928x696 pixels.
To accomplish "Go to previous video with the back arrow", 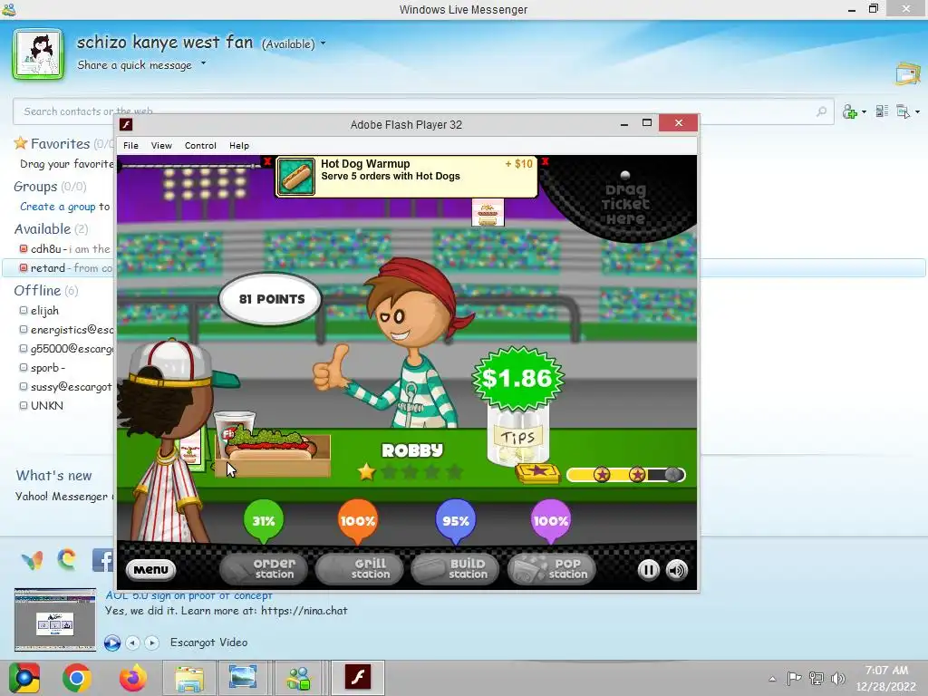I will (x=133, y=643).
